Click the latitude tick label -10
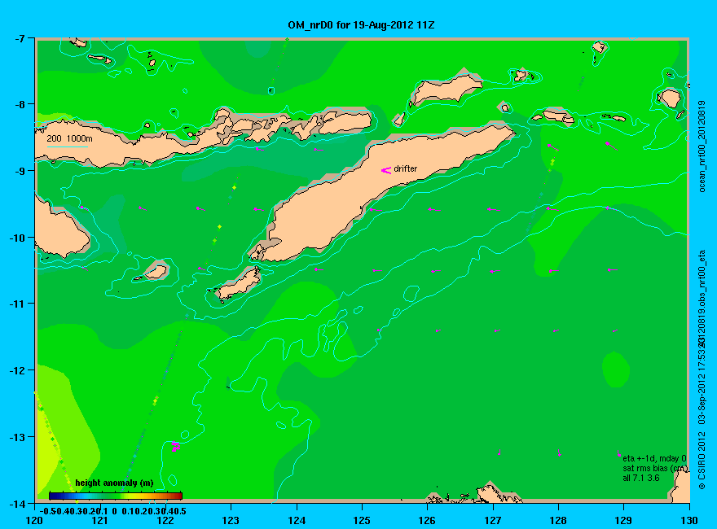 pos(17,238)
